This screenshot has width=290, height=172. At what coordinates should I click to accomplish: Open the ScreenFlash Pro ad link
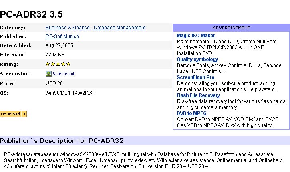195,77
